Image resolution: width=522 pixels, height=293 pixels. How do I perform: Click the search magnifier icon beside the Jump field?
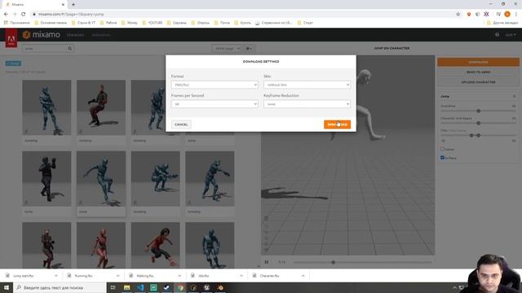69,49
